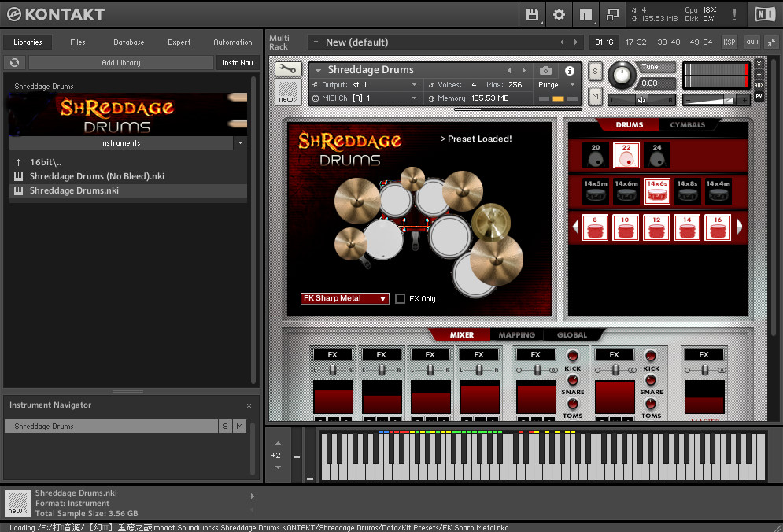Open the Instruments dropdown arrow in library

point(240,143)
